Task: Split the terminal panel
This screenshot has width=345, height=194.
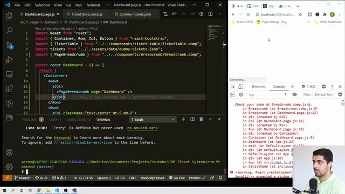Action: [x=192, y=119]
